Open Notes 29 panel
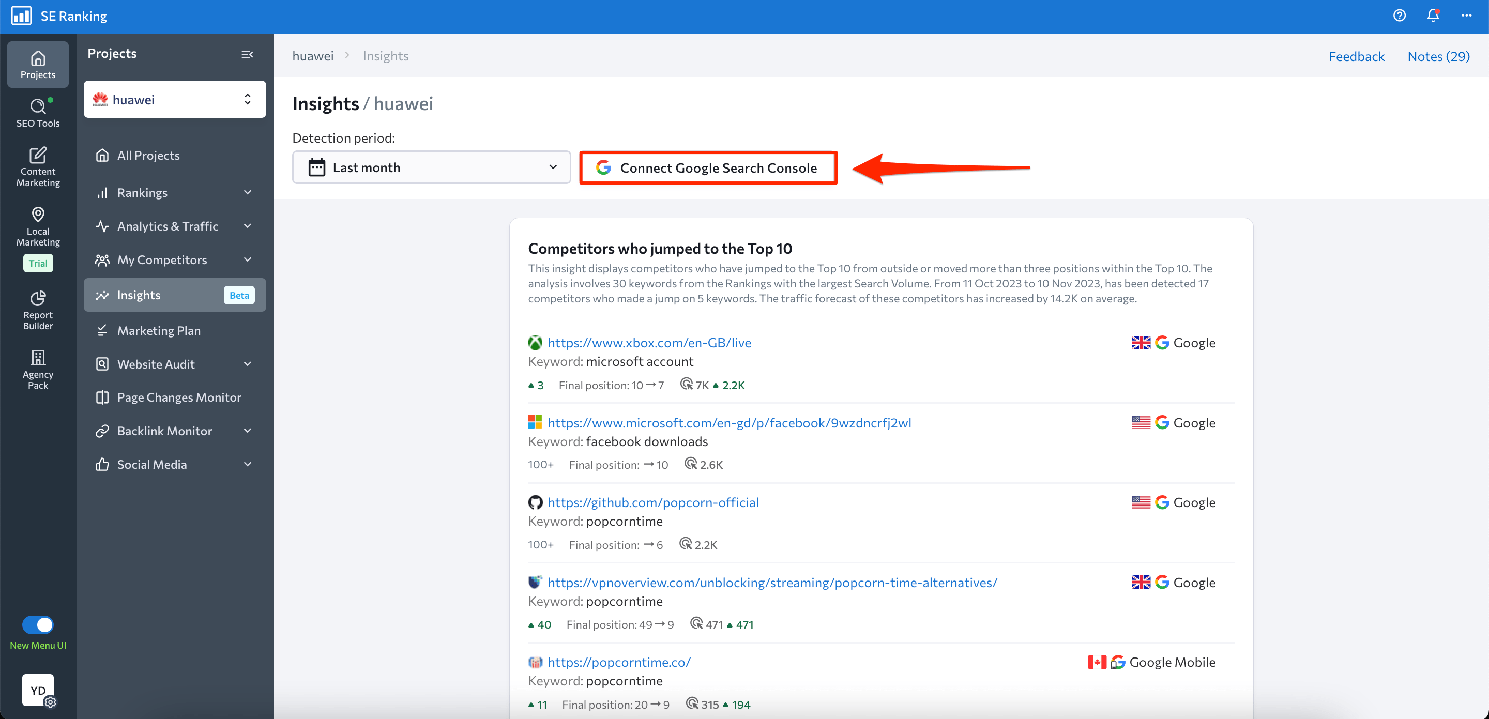The image size is (1489, 719). point(1439,55)
